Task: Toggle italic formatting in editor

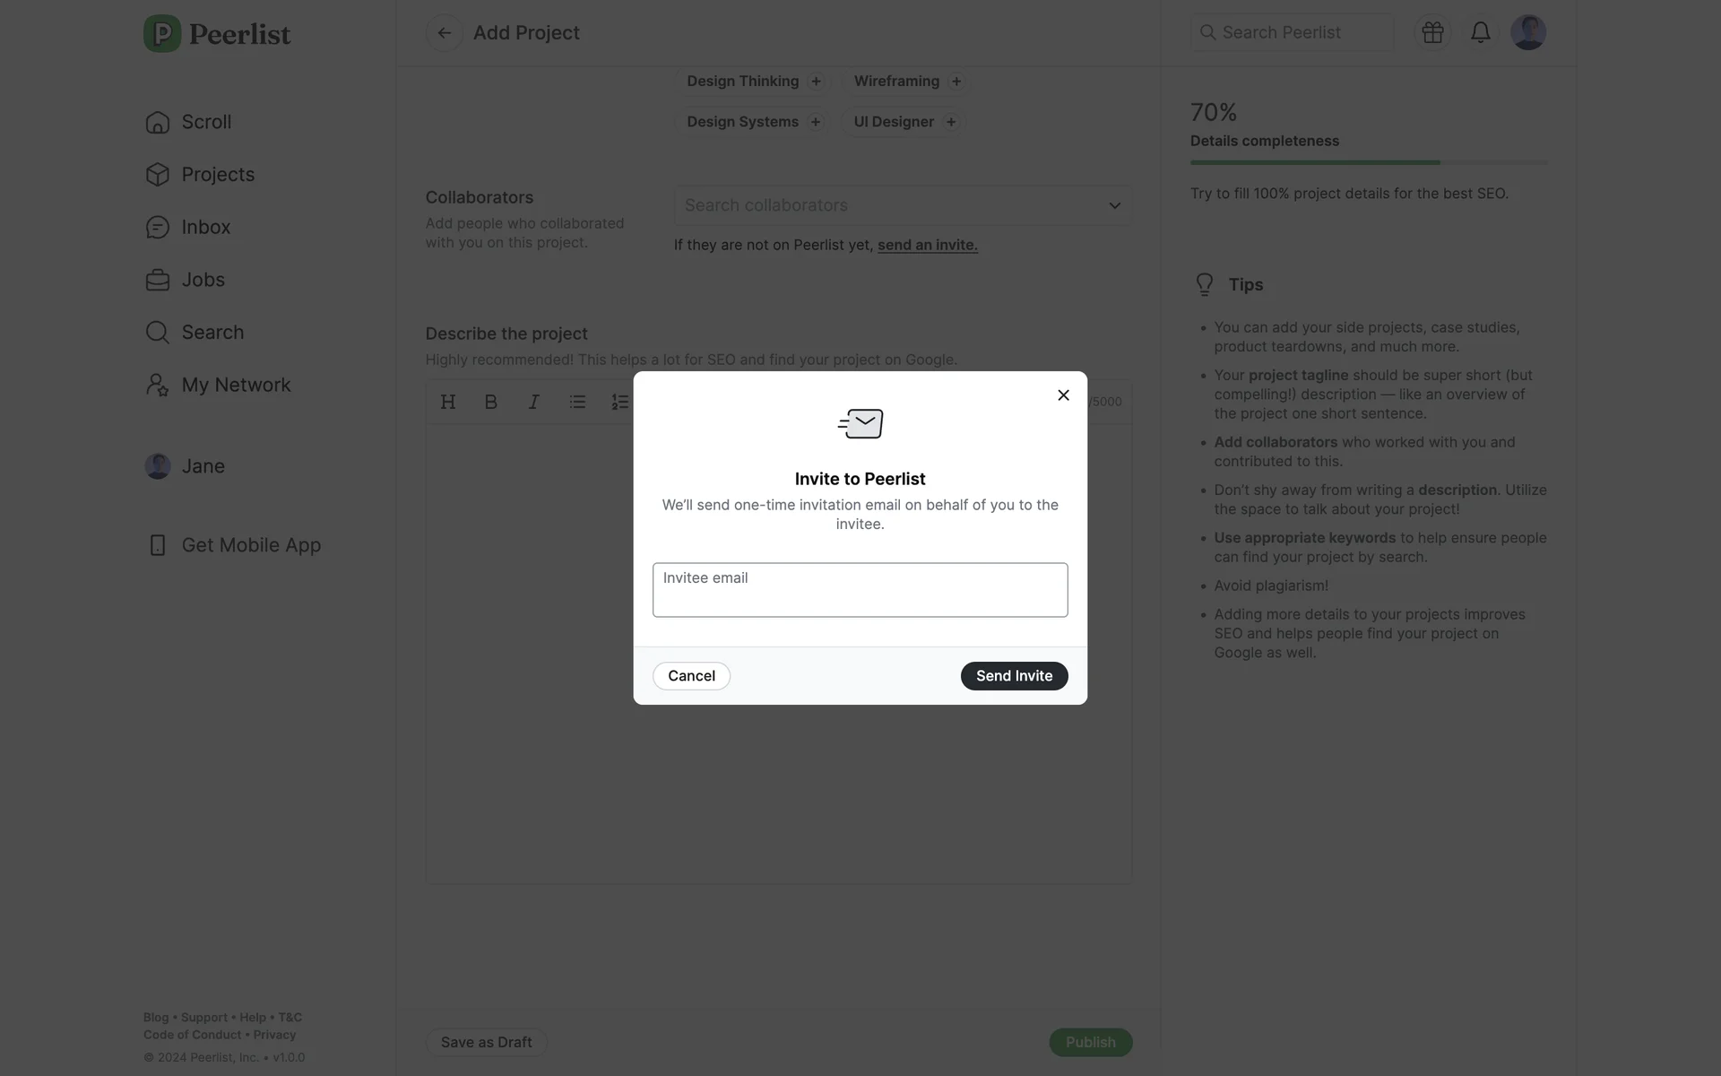Action: [x=533, y=402]
